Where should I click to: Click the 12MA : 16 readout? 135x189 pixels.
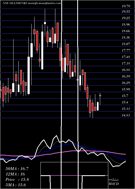(x=15, y=174)
